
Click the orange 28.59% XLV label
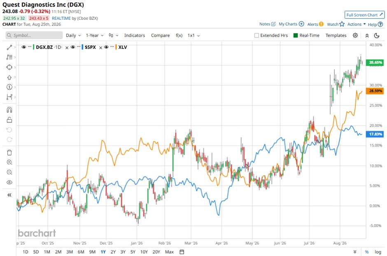coord(375,91)
